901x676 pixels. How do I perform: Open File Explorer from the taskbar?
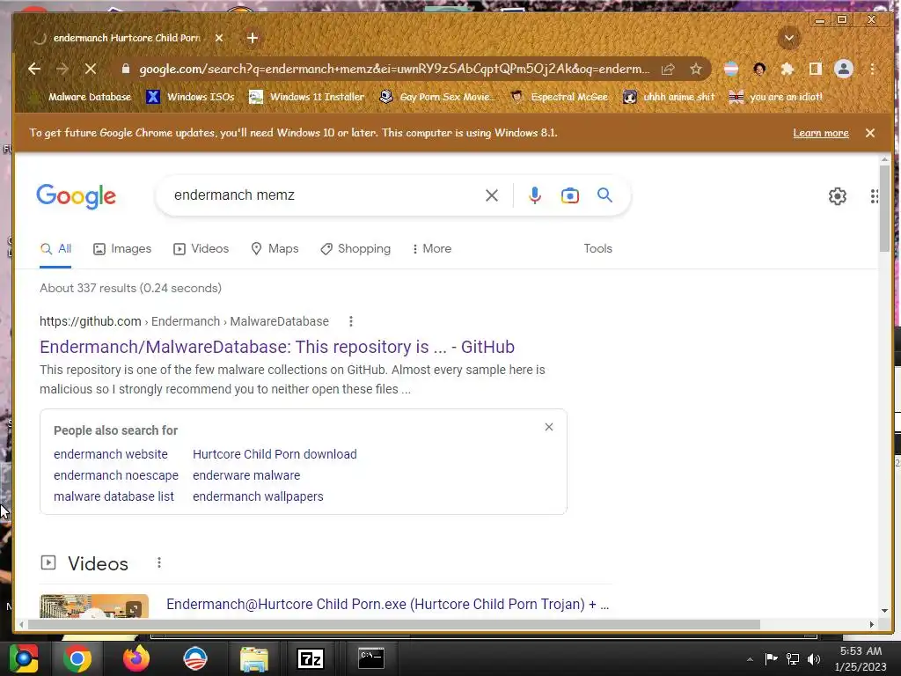click(x=253, y=658)
